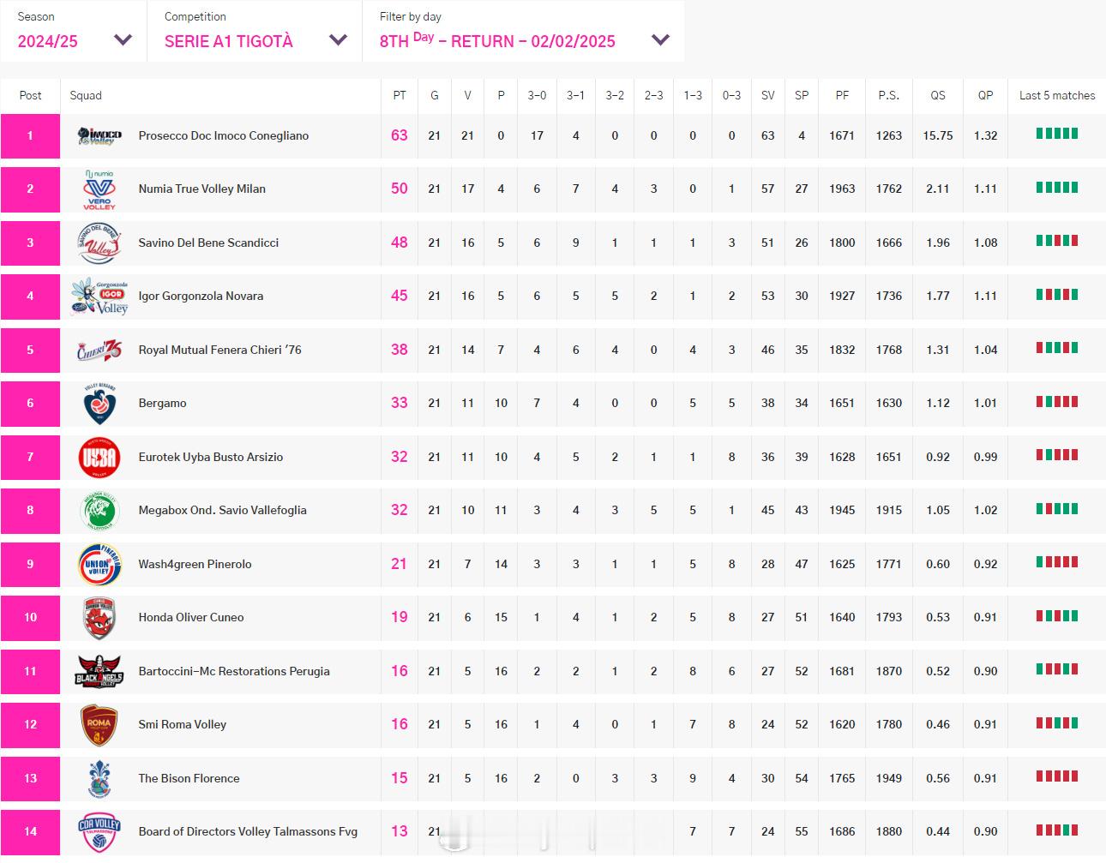Open Royal Mutual Fenera Chieri '76 link
1106x863 pixels.
click(220, 350)
